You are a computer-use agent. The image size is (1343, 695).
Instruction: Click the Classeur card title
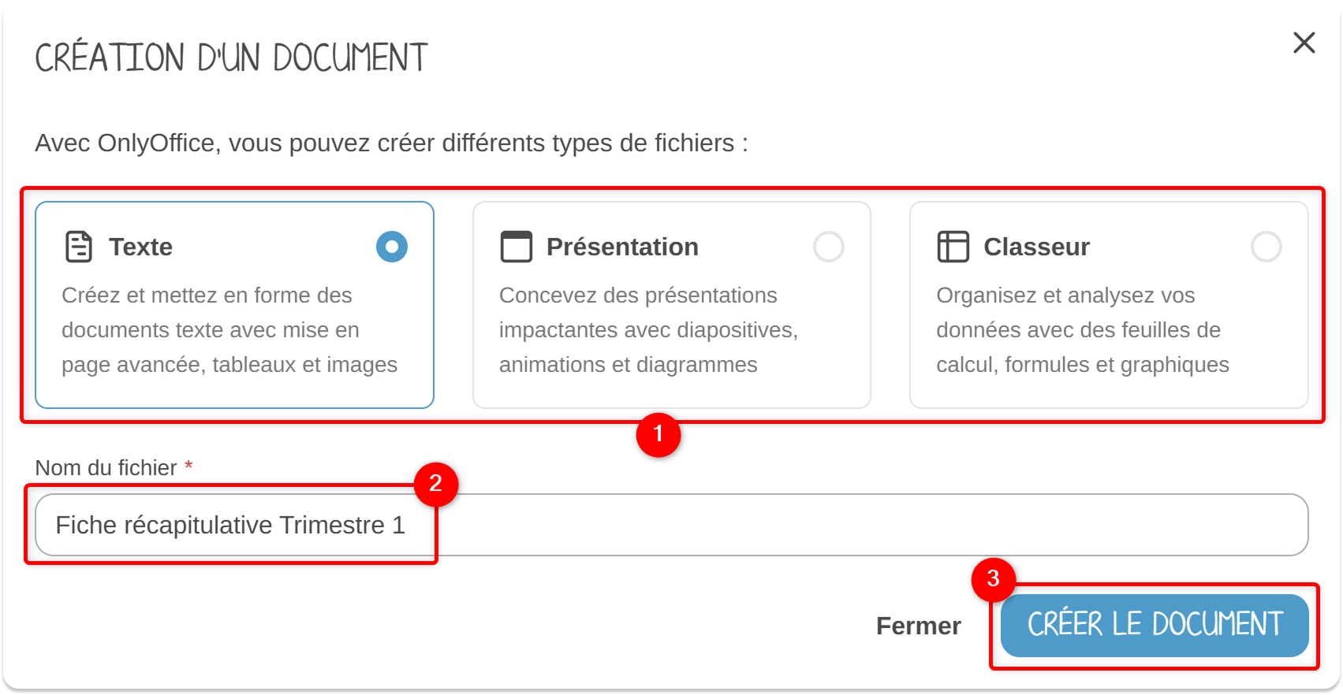click(1036, 247)
